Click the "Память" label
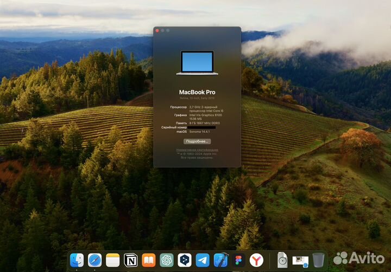This screenshot has height=272, width=391. click(x=181, y=123)
